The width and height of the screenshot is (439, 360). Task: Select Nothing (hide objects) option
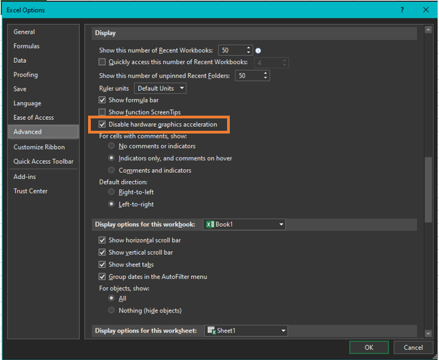click(x=111, y=310)
